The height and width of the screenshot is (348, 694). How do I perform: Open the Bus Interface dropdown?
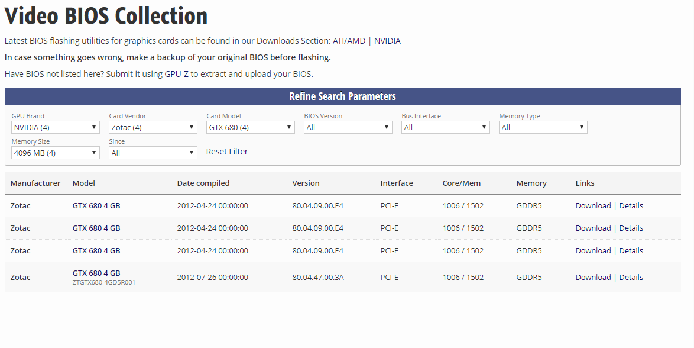446,127
